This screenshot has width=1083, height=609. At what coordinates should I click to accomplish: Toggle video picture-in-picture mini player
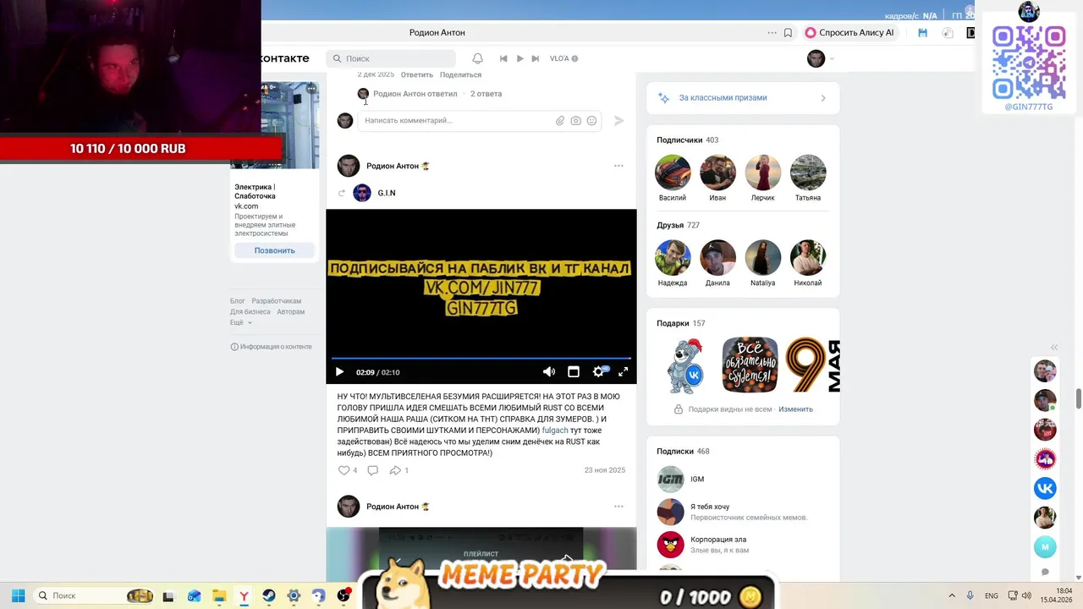[573, 372]
